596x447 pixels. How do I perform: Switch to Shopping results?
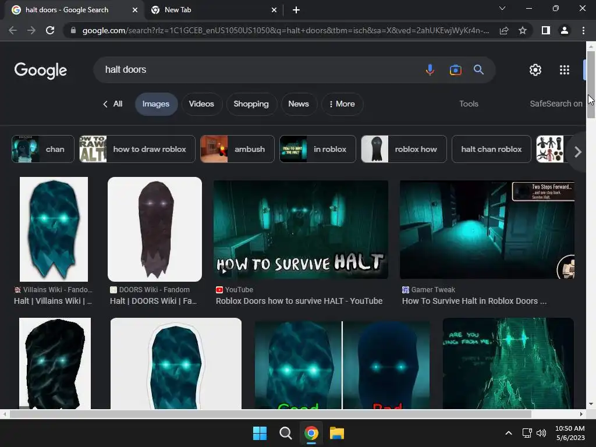click(x=251, y=104)
